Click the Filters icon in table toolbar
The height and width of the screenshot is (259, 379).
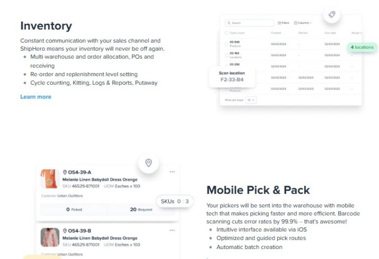279,23
